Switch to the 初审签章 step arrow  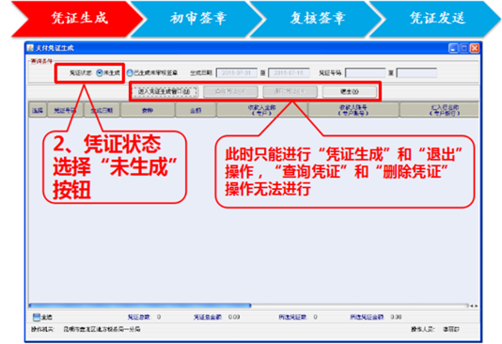197,18
